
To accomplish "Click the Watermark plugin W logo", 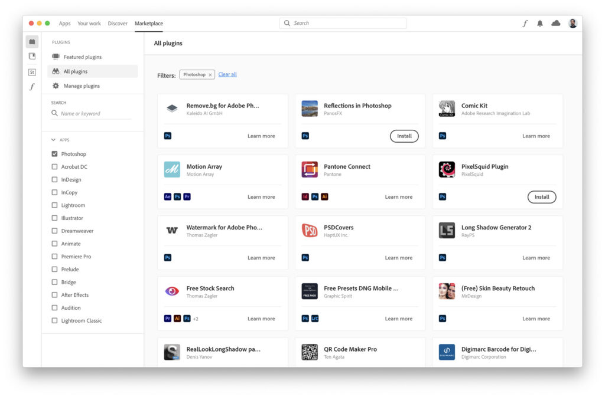I will coord(172,230).
